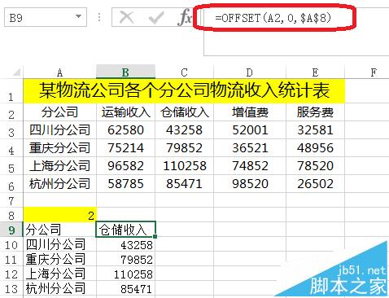Click cell 110258 in row 5
The width and height of the screenshot is (389, 298).
pyautogui.click(x=184, y=166)
